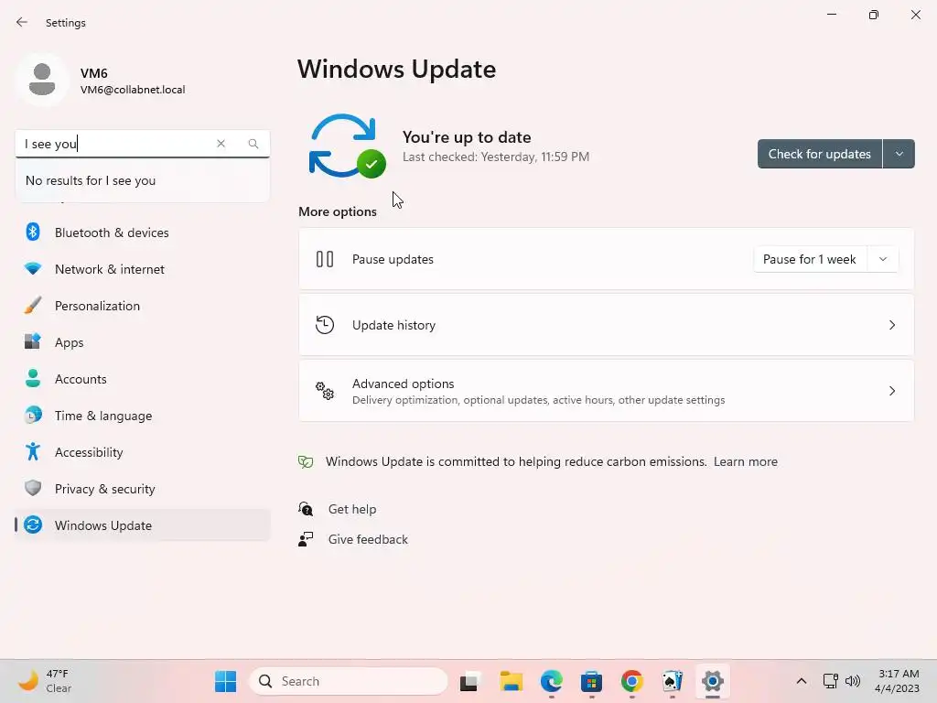Click Pause for 1 week button

click(810, 259)
